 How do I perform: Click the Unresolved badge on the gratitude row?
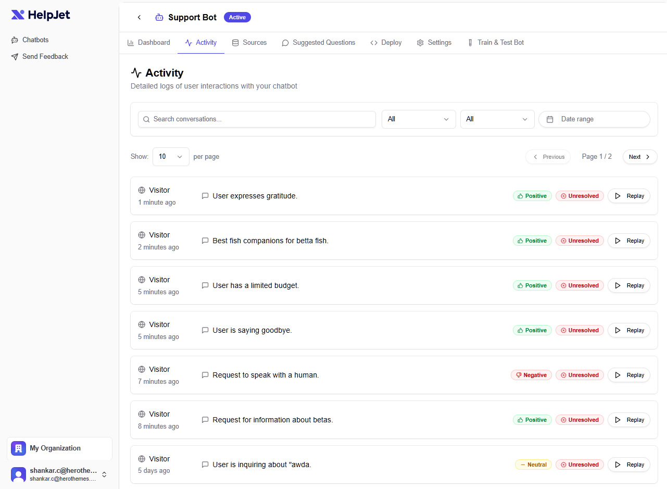pos(580,196)
